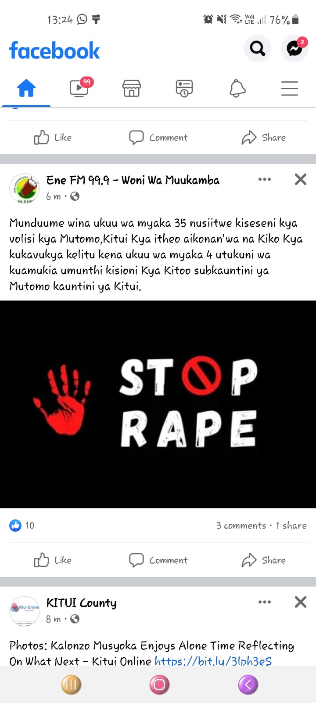View 3 comments on post
This screenshot has height=703, width=316.
click(241, 525)
